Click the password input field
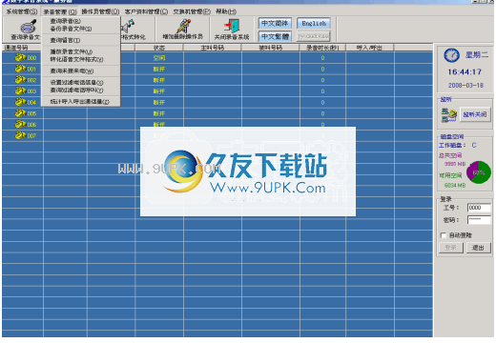Screen dimensions: 496x343 (x=479, y=219)
